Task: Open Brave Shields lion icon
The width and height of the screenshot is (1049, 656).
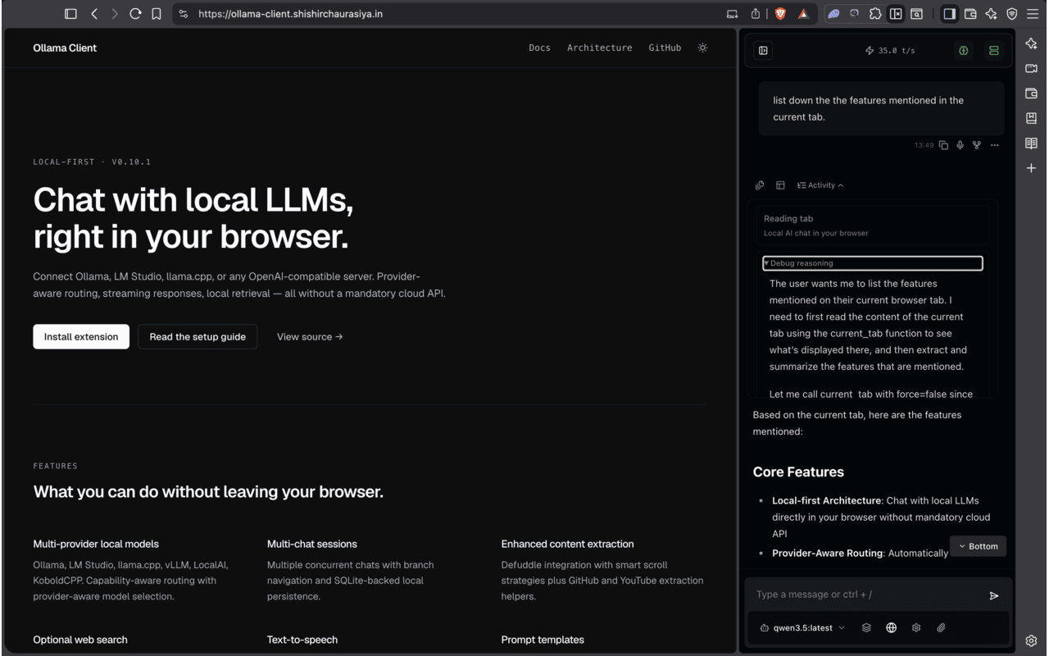Action: tap(780, 14)
